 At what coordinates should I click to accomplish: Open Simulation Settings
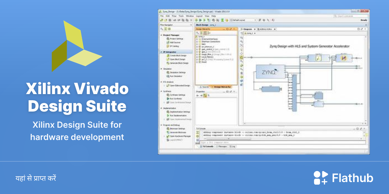(177, 72)
